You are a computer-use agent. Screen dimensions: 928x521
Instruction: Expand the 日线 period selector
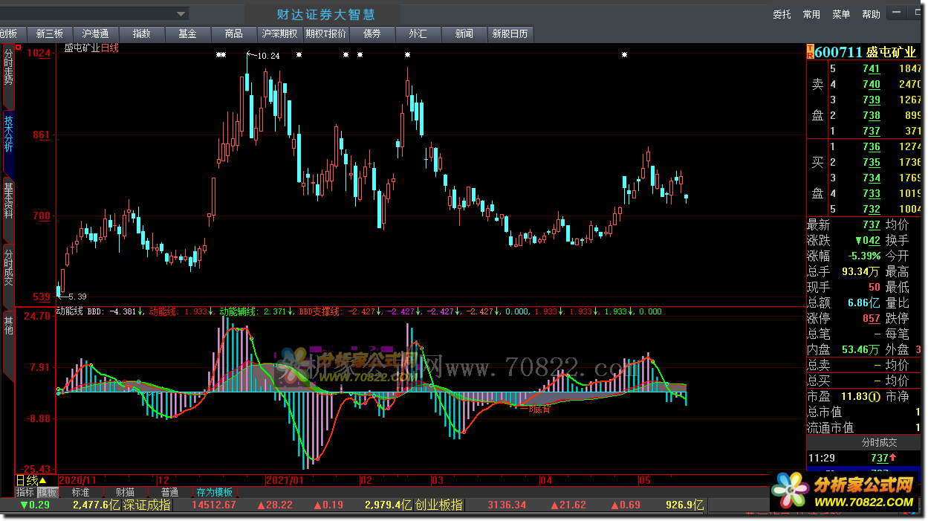32,480
